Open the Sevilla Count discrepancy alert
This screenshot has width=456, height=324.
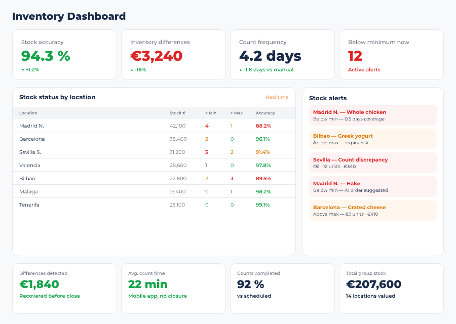click(372, 161)
